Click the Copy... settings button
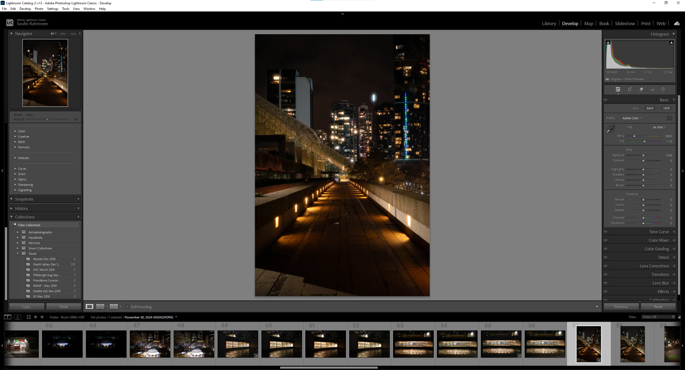Screen dimensions: 685x370 pos(27,307)
